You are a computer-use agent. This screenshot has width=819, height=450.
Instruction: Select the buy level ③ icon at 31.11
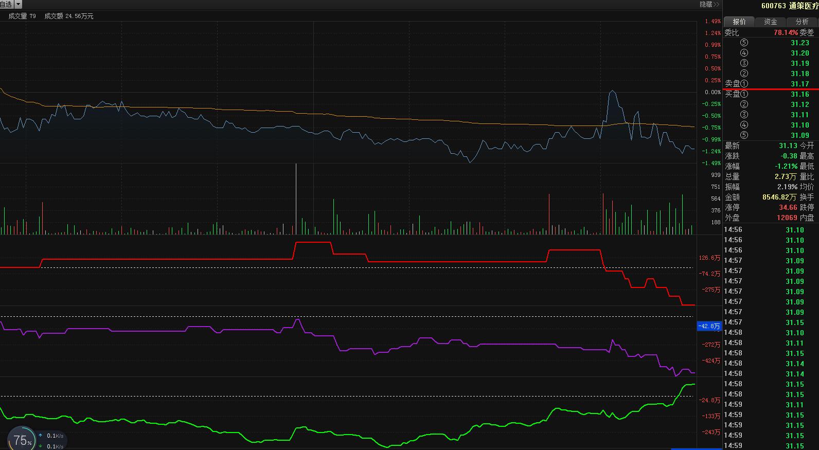click(744, 115)
